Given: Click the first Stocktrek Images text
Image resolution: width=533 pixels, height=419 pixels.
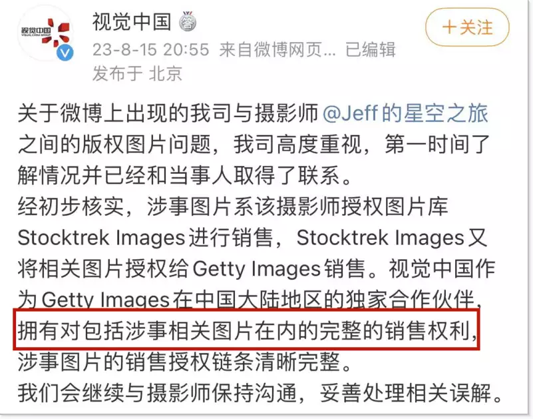Looking at the screenshot, I should [101, 237].
